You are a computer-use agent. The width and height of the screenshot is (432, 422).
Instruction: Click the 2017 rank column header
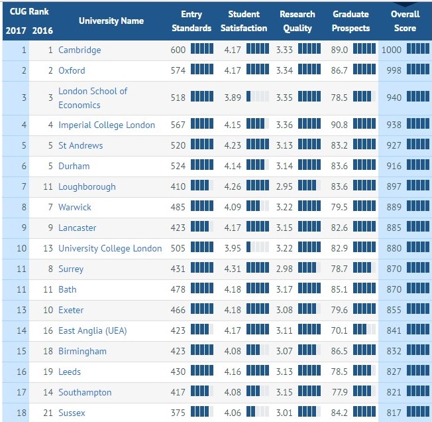[16, 31]
